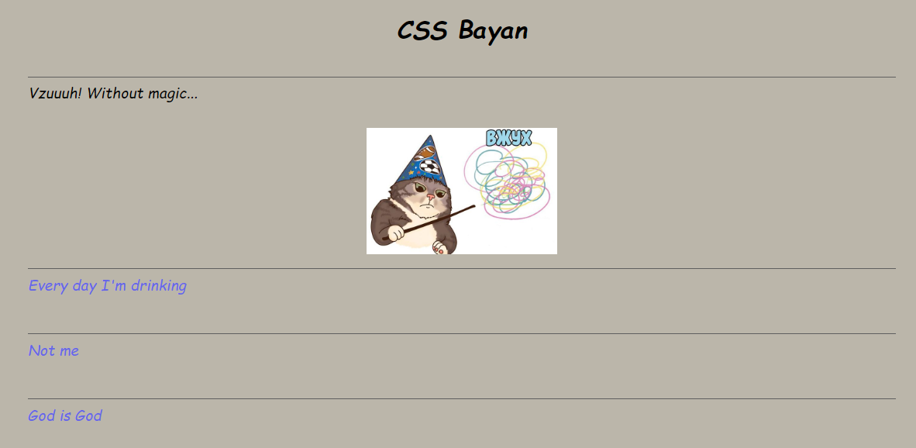The height and width of the screenshot is (448, 916).
Task: Click the cat's paw gripping the wand
Action: [396, 233]
